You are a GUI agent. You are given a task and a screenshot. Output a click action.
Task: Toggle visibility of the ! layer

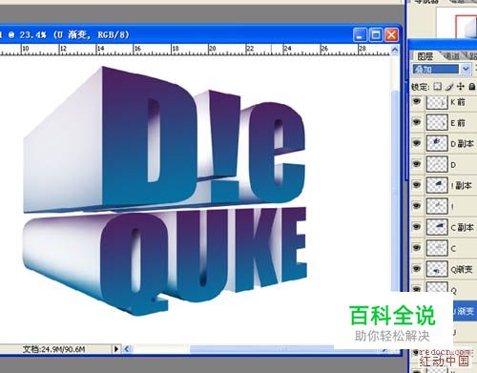coord(417,206)
